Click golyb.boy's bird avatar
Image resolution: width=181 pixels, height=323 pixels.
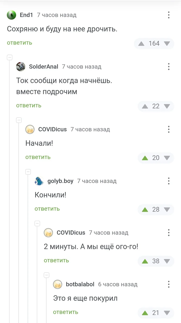point(39,181)
